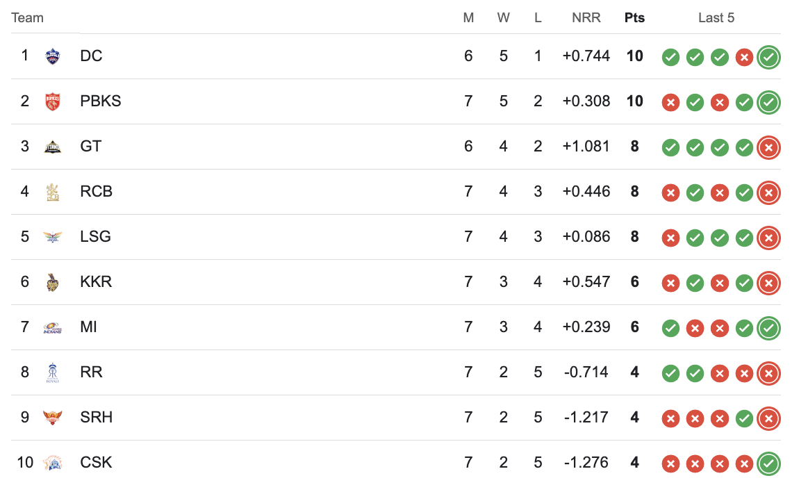Image resolution: width=799 pixels, height=485 pixels.
Task: Select the PBKS row points value
Action: pyautogui.click(x=634, y=101)
